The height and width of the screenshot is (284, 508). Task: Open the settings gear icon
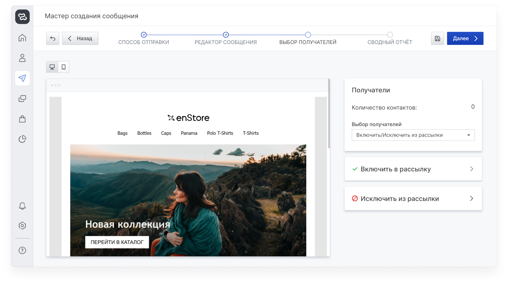[22, 226]
